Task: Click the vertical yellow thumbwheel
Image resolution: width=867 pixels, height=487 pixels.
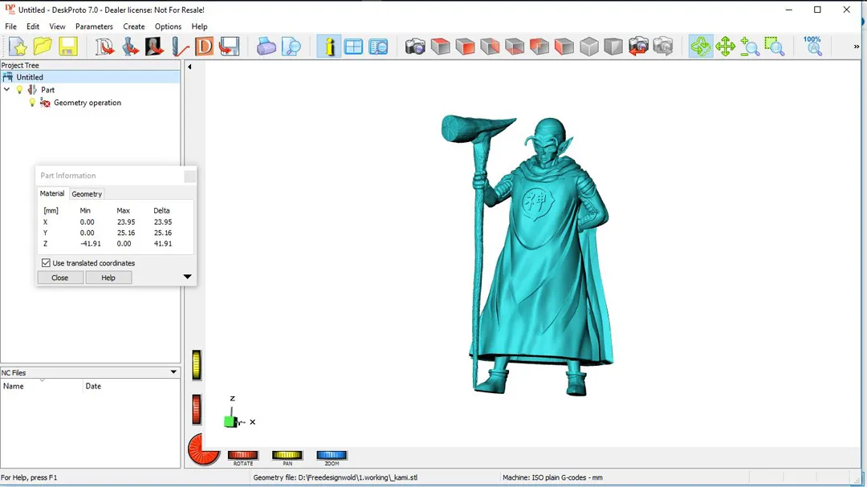Action: coord(197,365)
